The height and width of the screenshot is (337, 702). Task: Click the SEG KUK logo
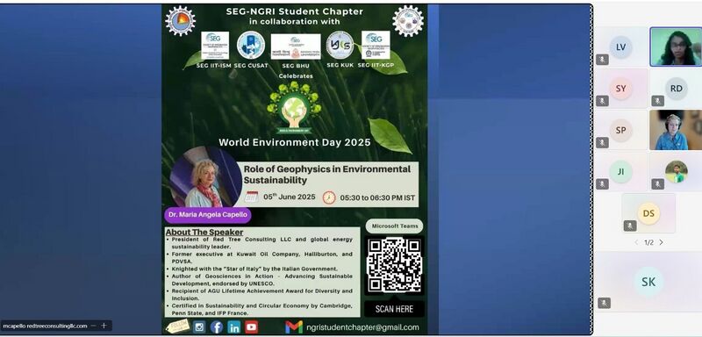click(x=340, y=46)
